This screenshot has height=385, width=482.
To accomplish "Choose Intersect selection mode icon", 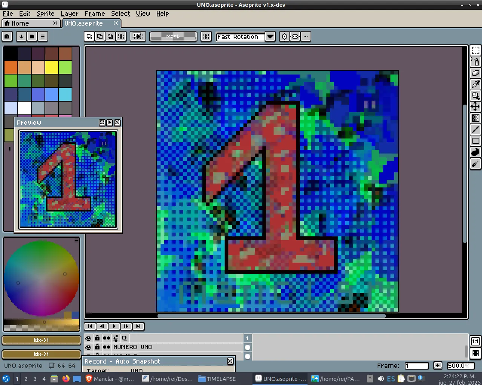I will [x=121, y=37].
